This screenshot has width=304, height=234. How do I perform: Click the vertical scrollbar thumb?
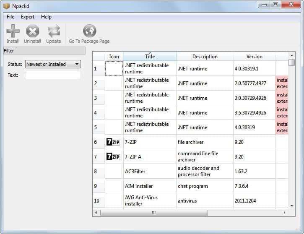click(x=292, y=62)
